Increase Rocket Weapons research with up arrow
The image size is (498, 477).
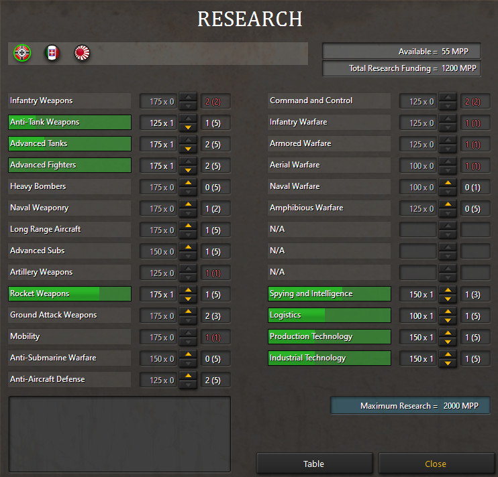coord(188,290)
